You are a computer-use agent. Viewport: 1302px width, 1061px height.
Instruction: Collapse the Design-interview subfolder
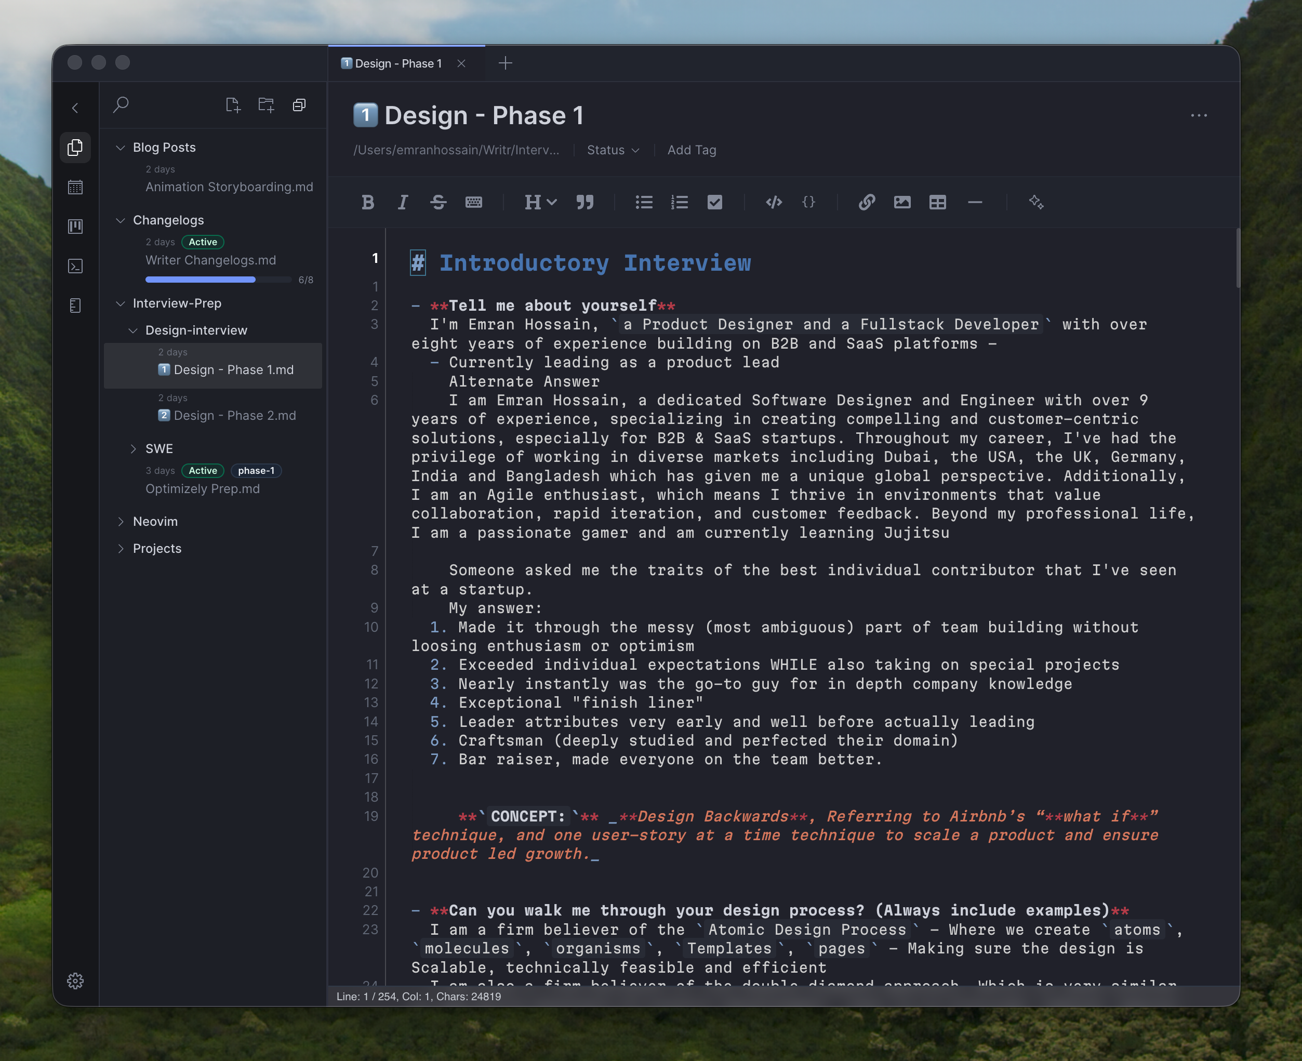coord(132,330)
